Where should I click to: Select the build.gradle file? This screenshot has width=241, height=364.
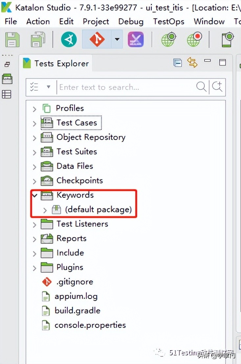[x=77, y=310]
